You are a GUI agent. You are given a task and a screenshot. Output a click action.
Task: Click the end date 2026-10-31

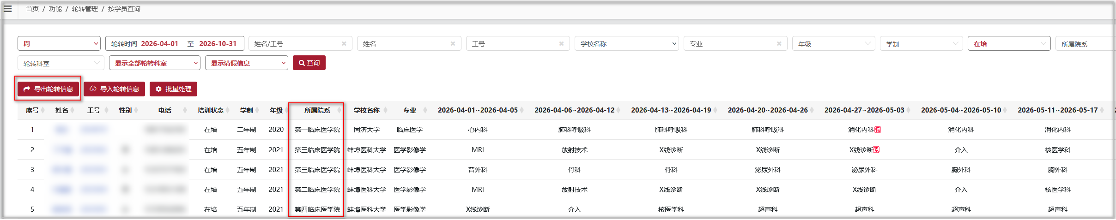click(x=218, y=44)
